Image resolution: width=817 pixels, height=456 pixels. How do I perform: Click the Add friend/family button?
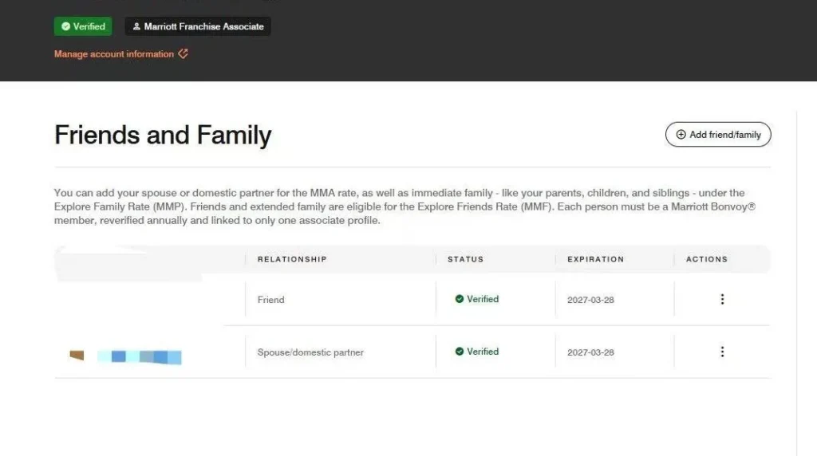[x=718, y=134]
